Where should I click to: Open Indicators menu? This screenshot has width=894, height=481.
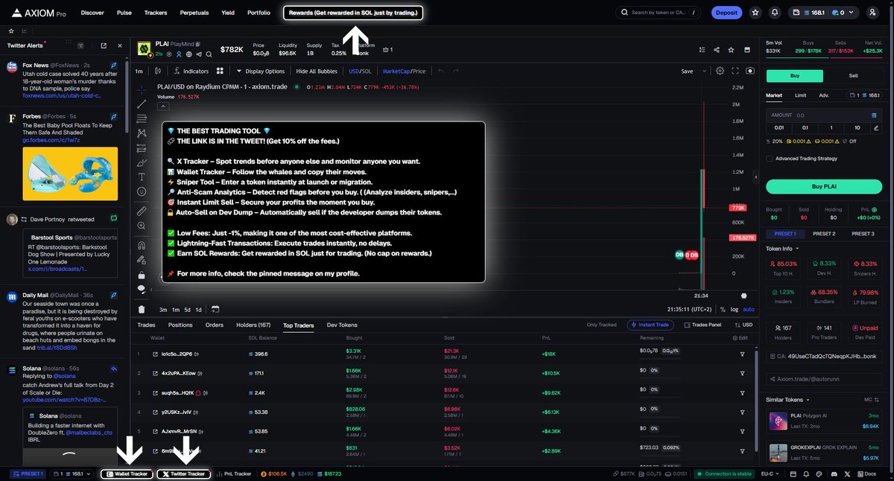(191, 71)
